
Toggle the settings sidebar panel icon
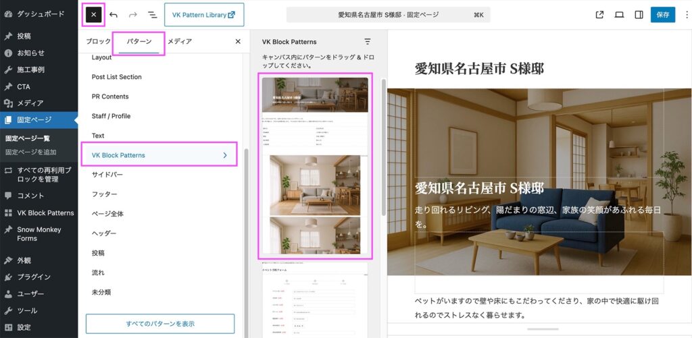click(x=639, y=14)
